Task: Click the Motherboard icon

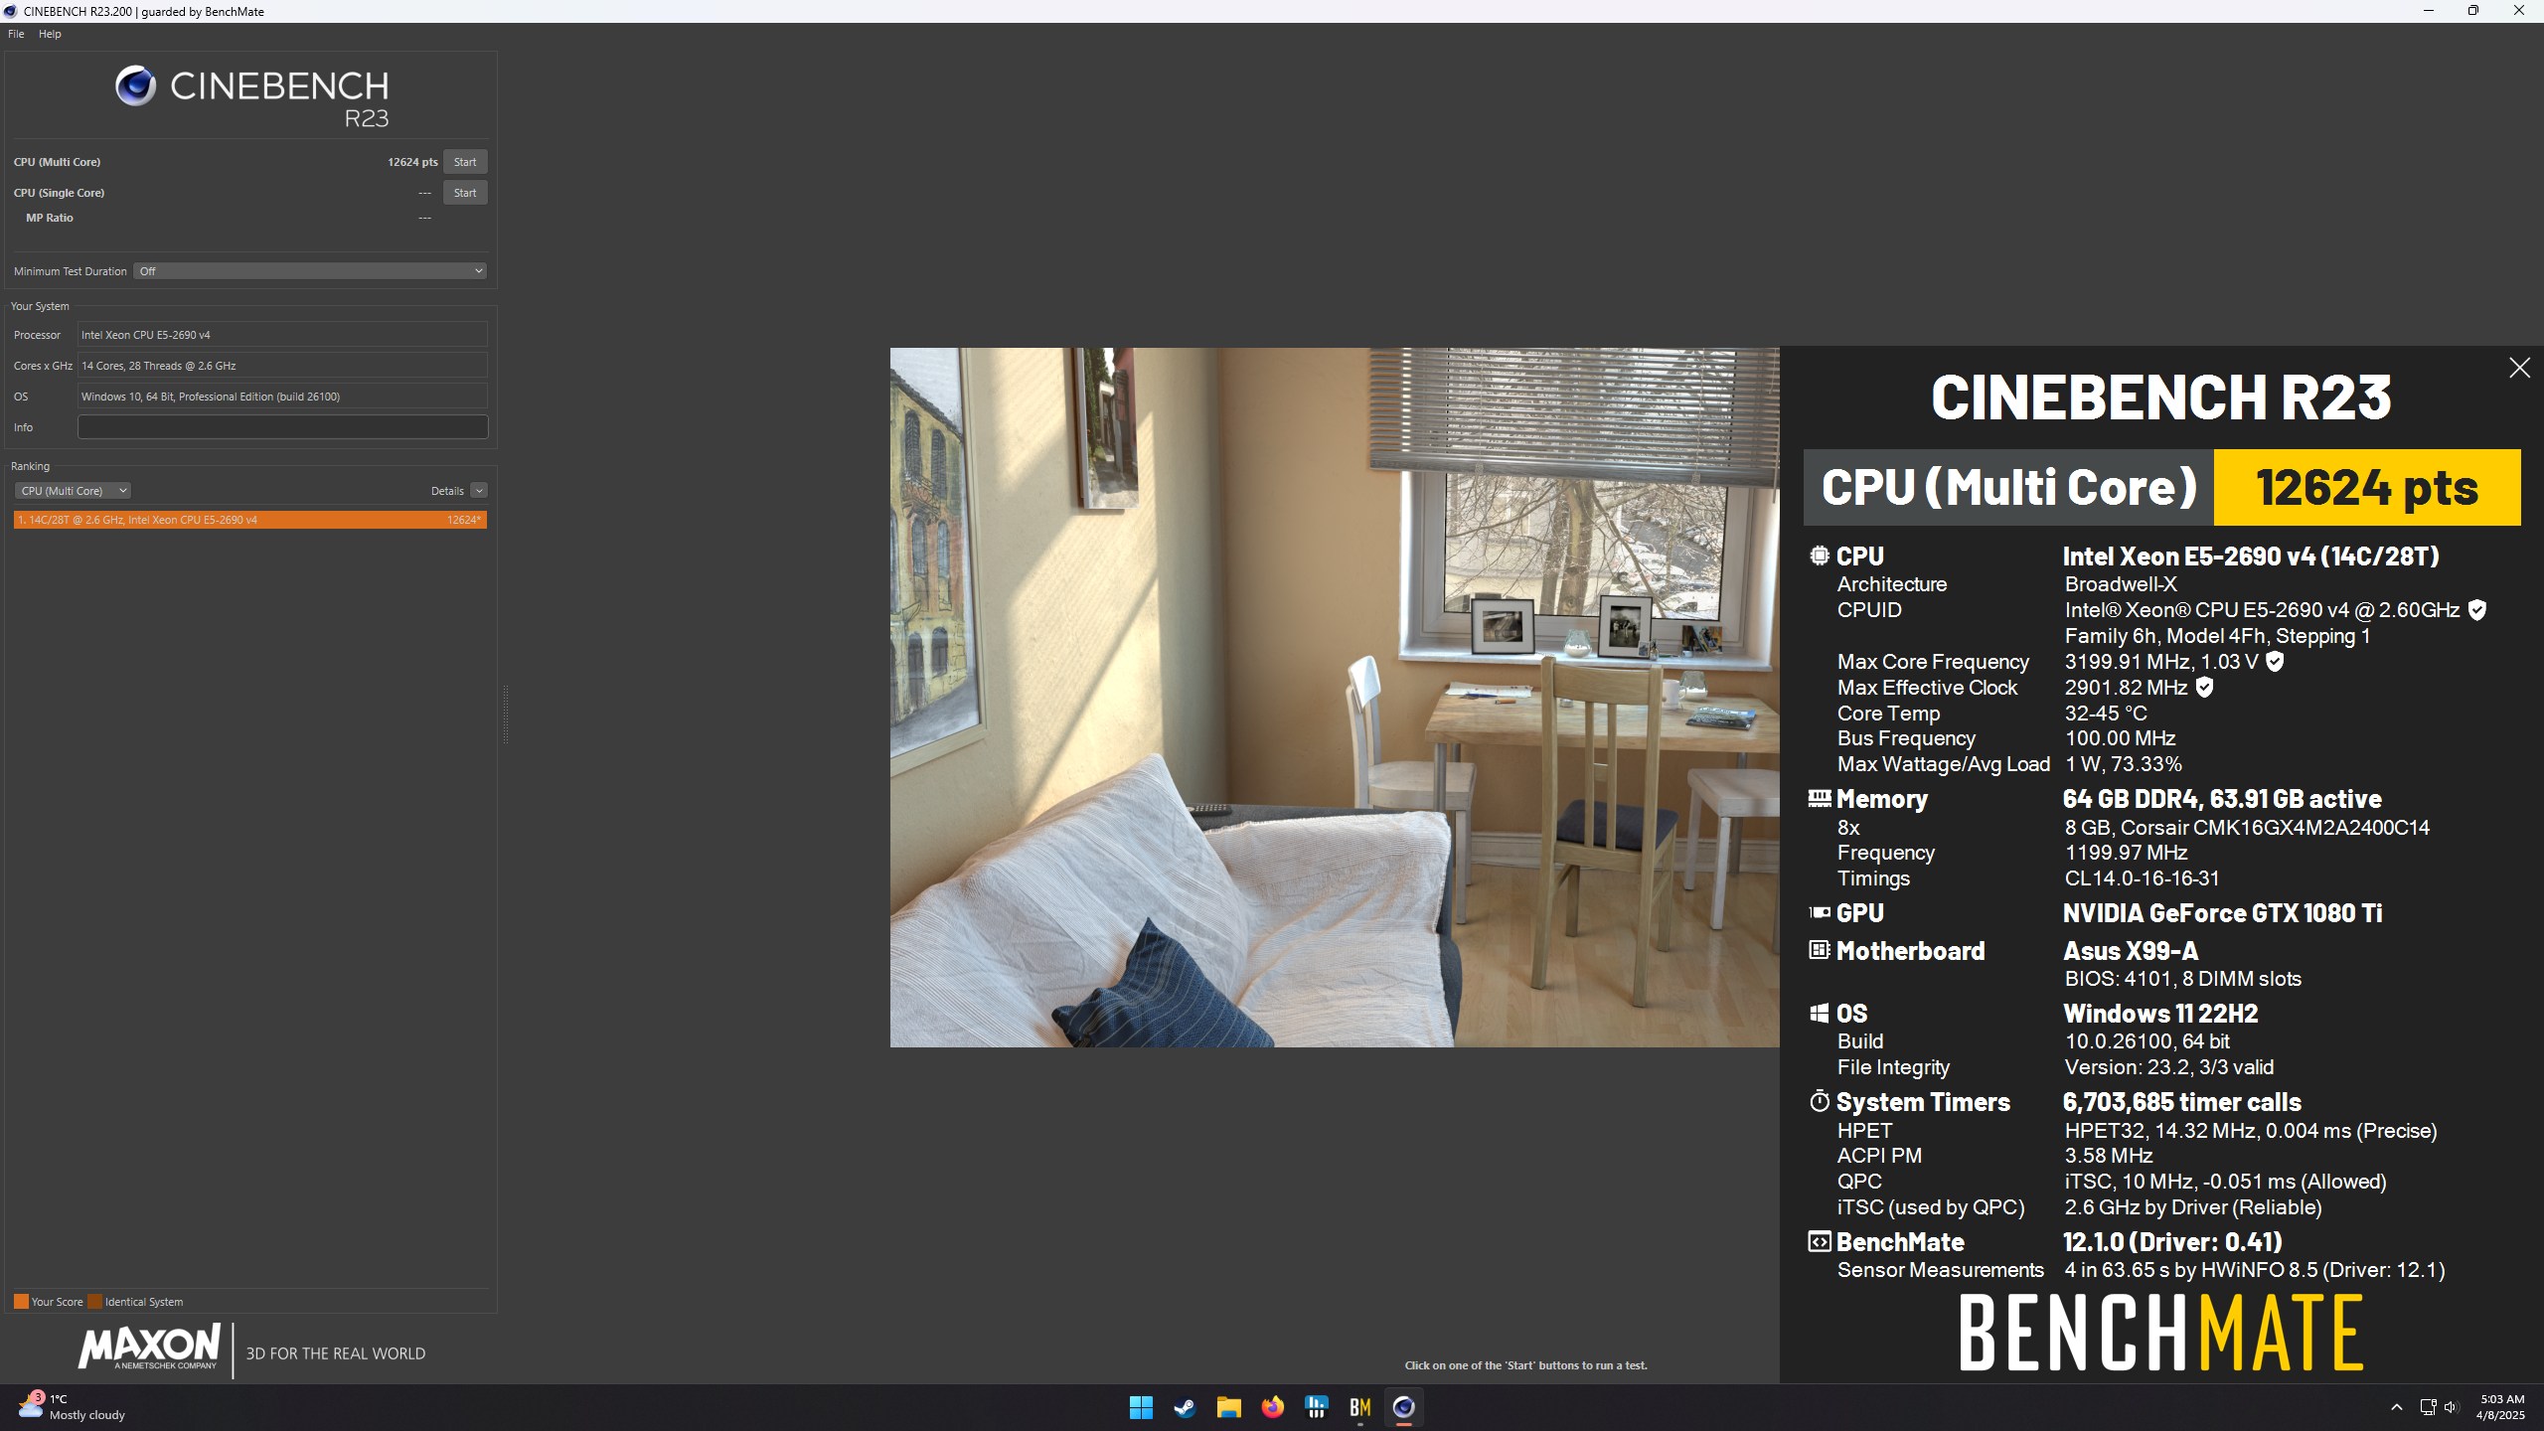Action: (x=1819, y=951)
